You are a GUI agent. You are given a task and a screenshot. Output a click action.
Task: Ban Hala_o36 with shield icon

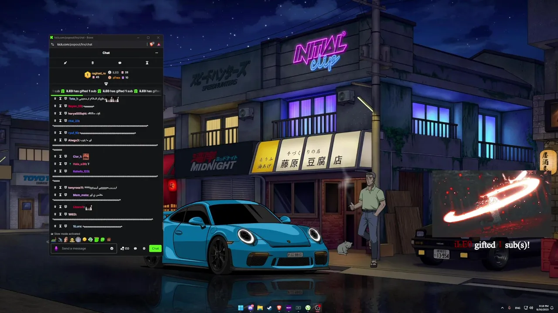[x=65, y=163]
